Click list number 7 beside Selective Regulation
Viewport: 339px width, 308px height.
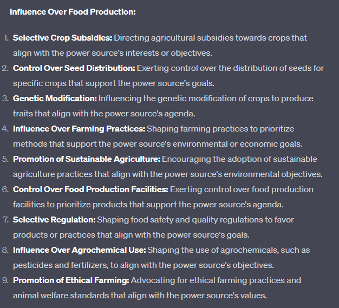pyautogui.click(x=5, y=220)
